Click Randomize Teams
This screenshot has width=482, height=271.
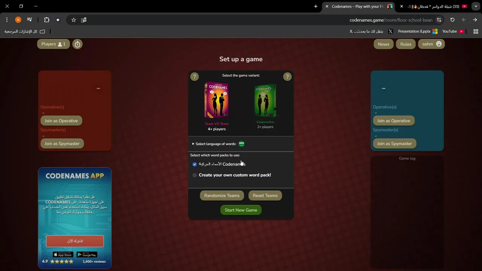coord(222,195)
